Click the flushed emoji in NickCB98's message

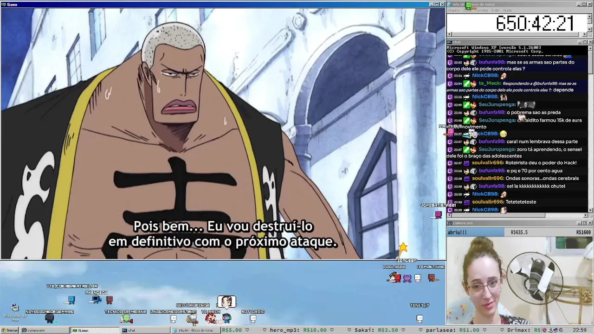coord(504,134)
